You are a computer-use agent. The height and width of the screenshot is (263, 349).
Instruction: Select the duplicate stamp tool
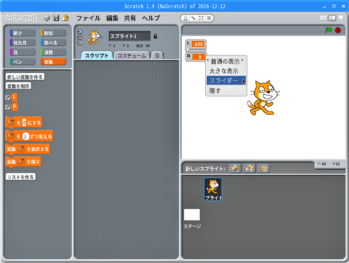coord(185,18)
